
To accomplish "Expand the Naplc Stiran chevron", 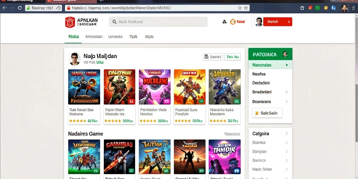I will (x=287, y=170).
